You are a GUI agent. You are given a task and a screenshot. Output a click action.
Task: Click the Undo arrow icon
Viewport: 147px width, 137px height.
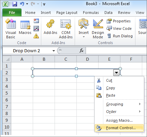(x=22, y=4)
